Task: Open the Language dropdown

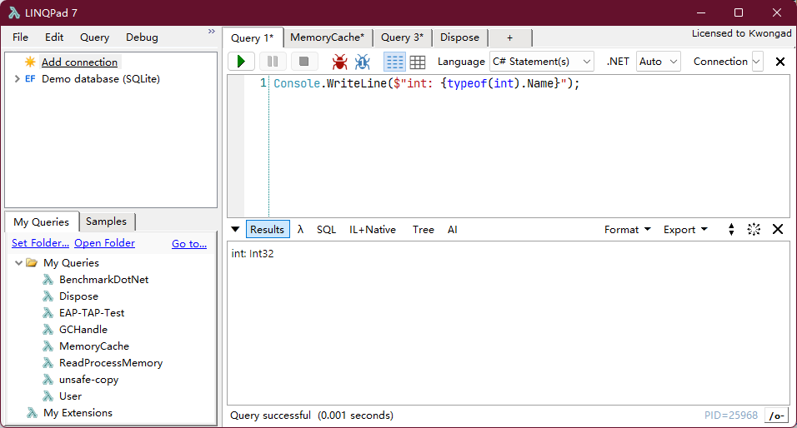Action: 541,62
